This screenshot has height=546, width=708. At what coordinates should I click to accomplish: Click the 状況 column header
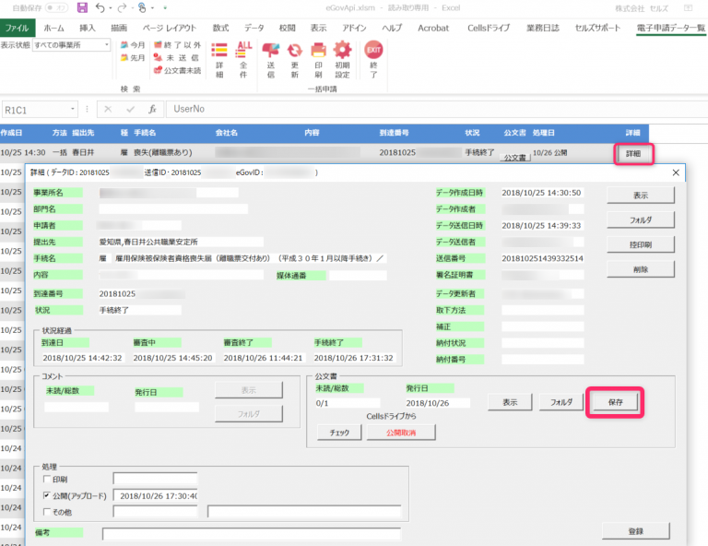[x=472, y=133]
